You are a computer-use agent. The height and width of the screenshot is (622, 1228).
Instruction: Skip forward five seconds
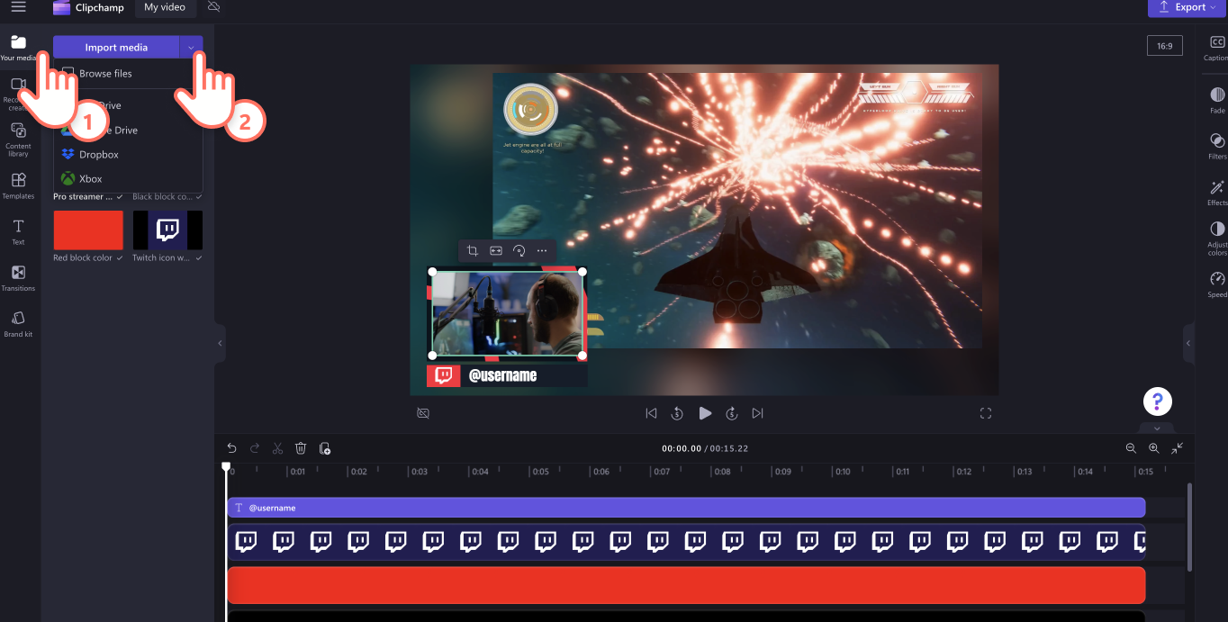tap(732, 413)
